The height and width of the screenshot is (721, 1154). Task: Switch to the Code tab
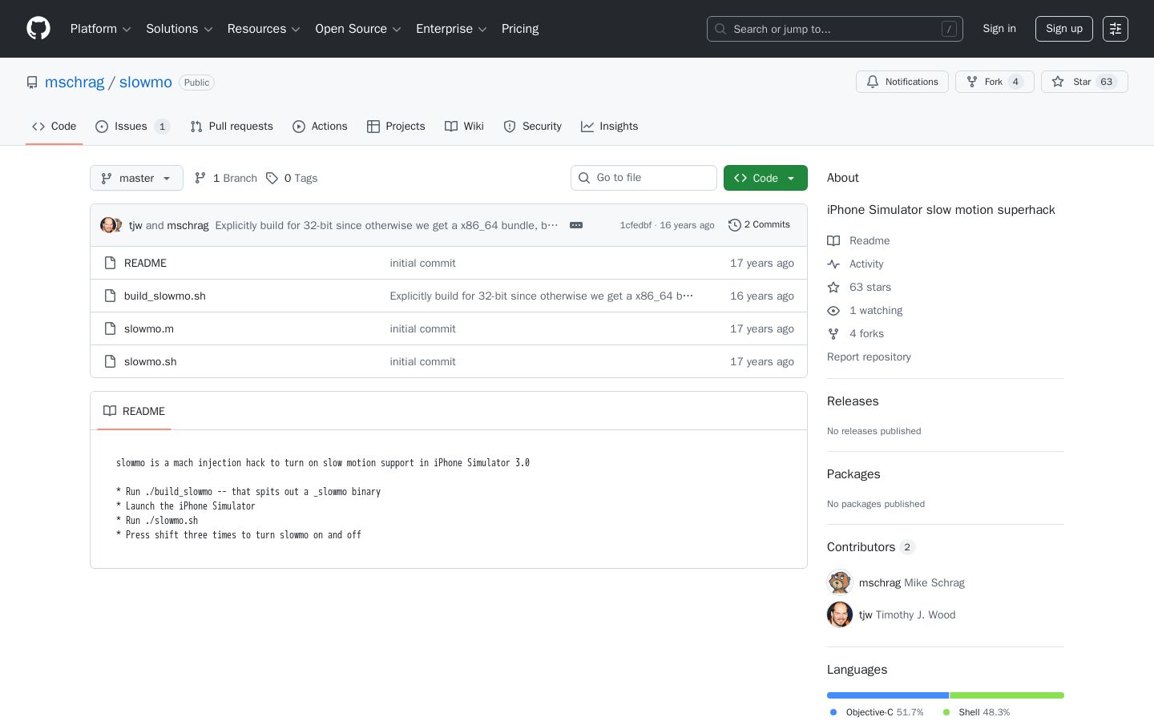click(54, 127)
